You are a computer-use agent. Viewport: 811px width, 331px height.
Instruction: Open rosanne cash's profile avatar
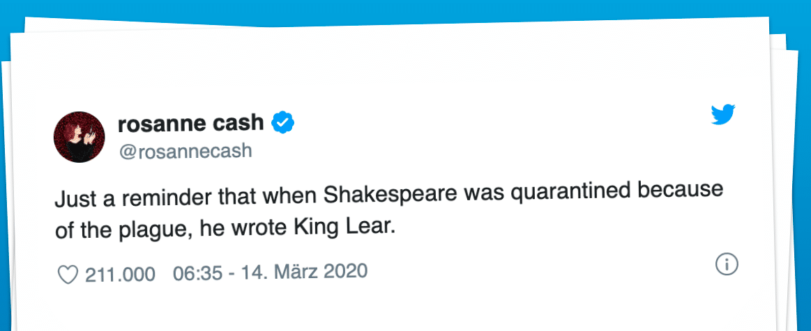[x=79, y=136]
